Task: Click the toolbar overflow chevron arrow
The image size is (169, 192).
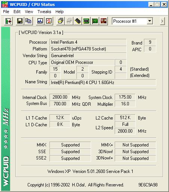Action: click(x=162, y=21)
